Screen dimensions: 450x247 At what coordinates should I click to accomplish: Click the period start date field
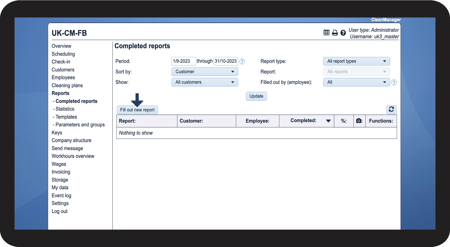(x=183, y=61)
